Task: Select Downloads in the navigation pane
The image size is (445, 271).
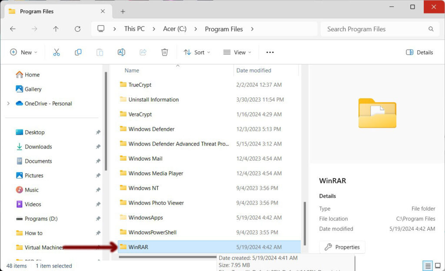Action: point(38,147)
